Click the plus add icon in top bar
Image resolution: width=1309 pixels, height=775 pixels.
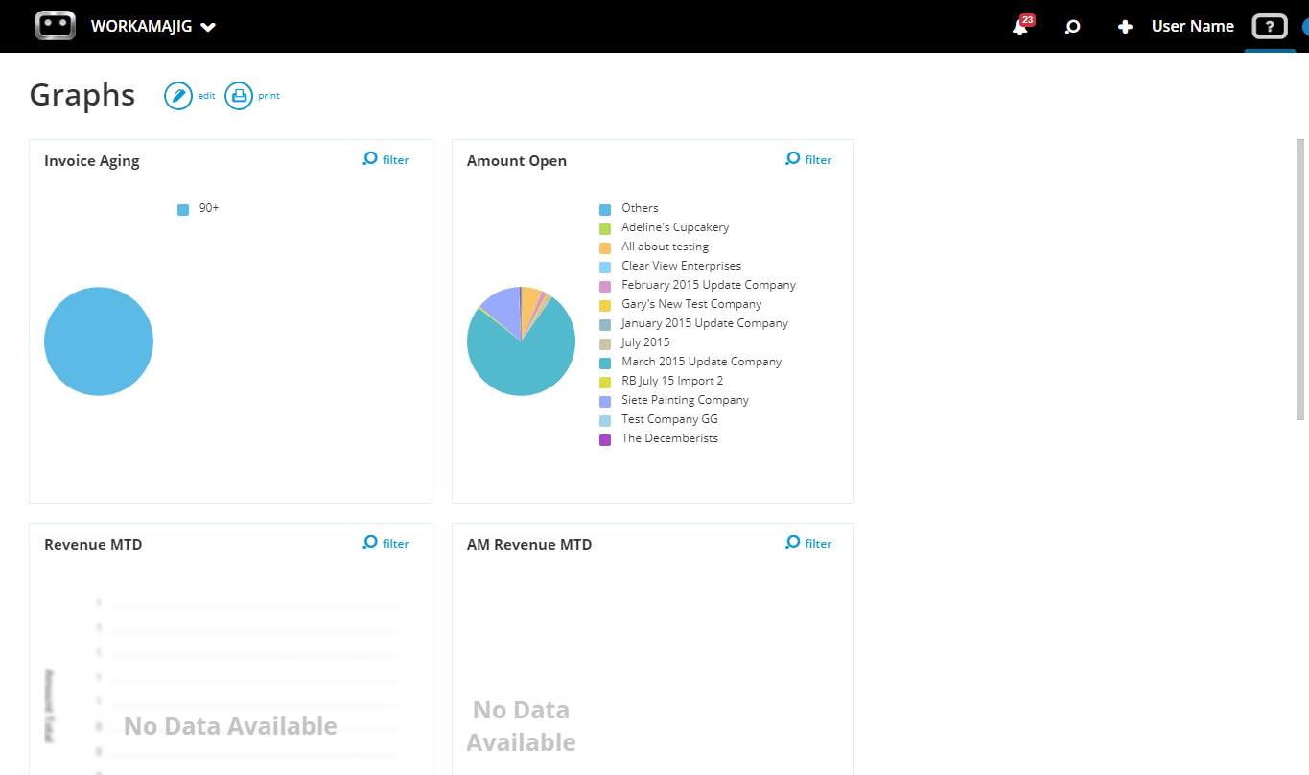coord(1126,27)
